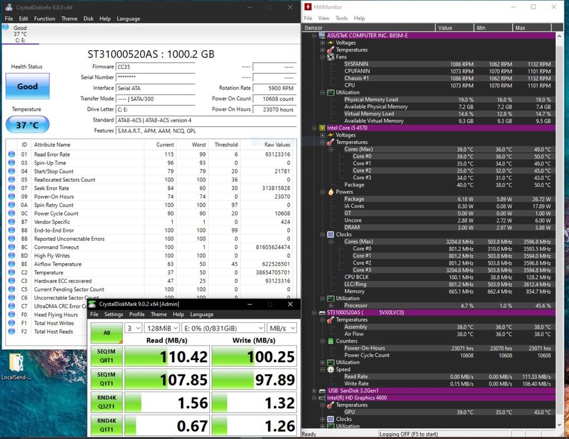Click status icon for Hardware ECC recovered
This screenshot has height=439, width=569.
(11, 280)
